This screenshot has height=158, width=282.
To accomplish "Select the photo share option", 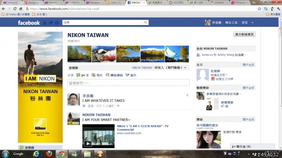I will (97, 75).
